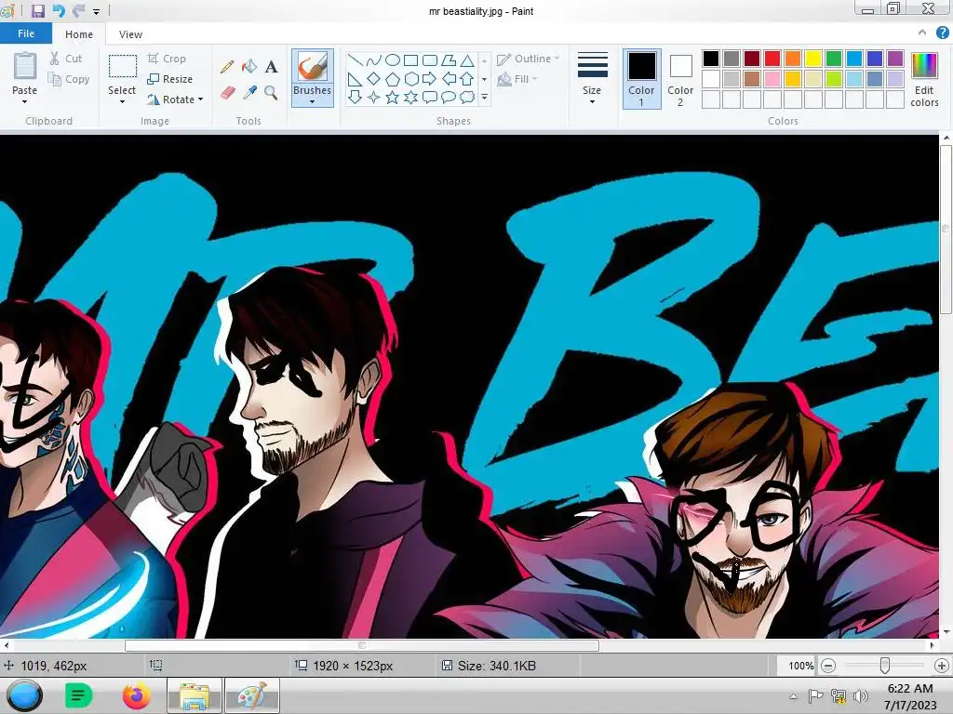The height and width of the screenshot is (714, 953).
Task: Activate the Color 2 selector
Action: 680,79
